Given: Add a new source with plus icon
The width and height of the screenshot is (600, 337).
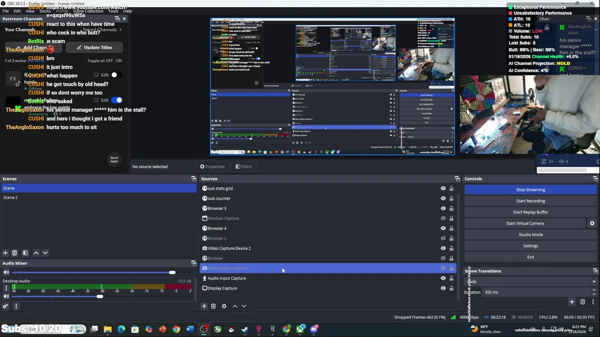Looking at the screenshot, I should [204, 306].
